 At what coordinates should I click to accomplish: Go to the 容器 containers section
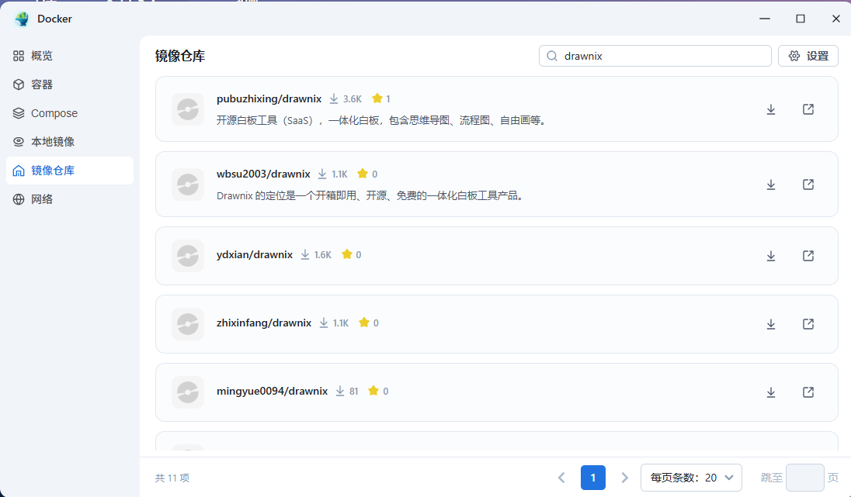(69, 85)
